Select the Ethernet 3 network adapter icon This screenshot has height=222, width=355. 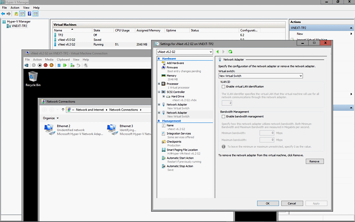coord(112,130)
